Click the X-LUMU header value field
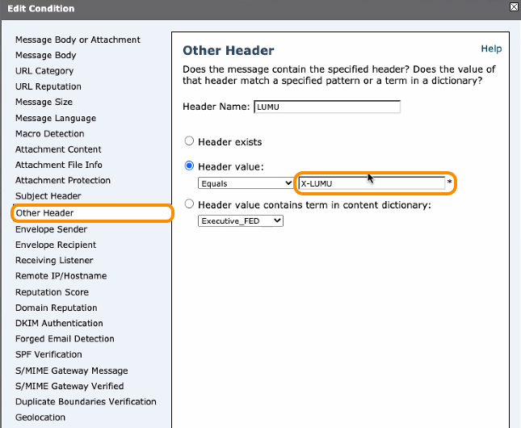Image resolution: width=521 pixels, height=428 pixels. [x=372, y=183]
